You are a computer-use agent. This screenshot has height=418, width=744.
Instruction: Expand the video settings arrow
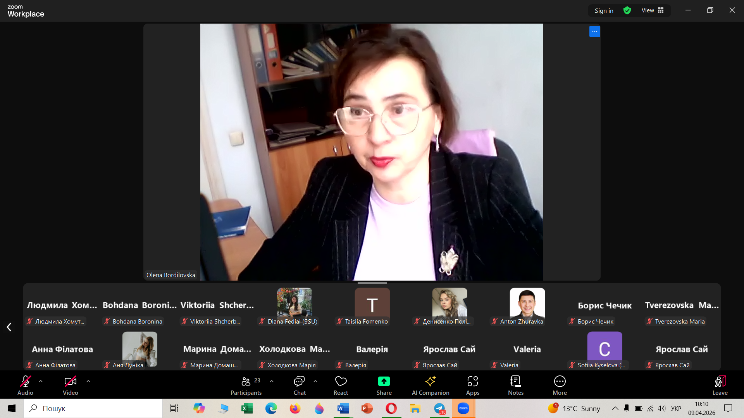tap(88, 381)
